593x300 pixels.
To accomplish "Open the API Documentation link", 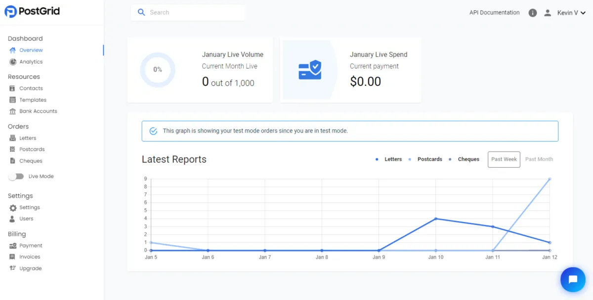I will pyautogui.click(x=494, y=13).
